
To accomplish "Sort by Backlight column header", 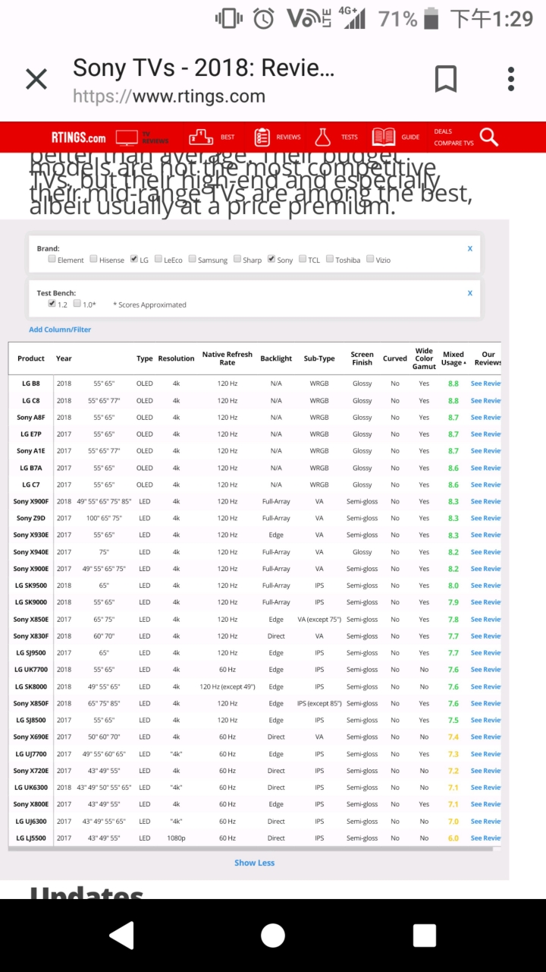I will pos(276,358).
